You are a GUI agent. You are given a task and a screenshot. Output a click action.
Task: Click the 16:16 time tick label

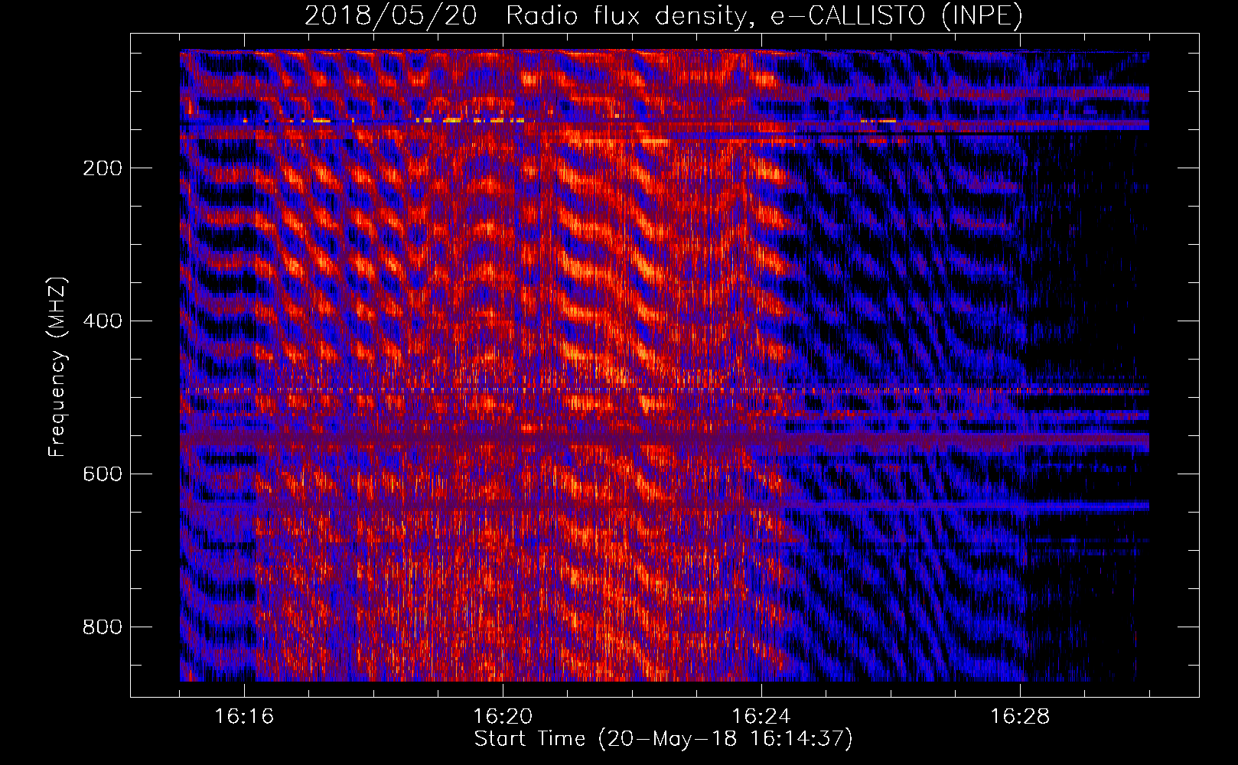(244, 717)
